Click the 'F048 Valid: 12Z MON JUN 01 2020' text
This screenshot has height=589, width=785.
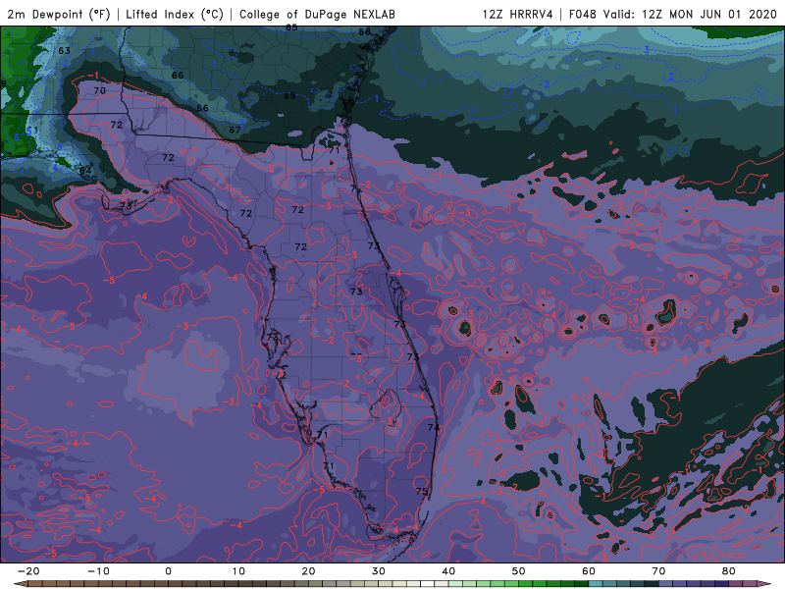pyautogui.click(x=673, y=14)
